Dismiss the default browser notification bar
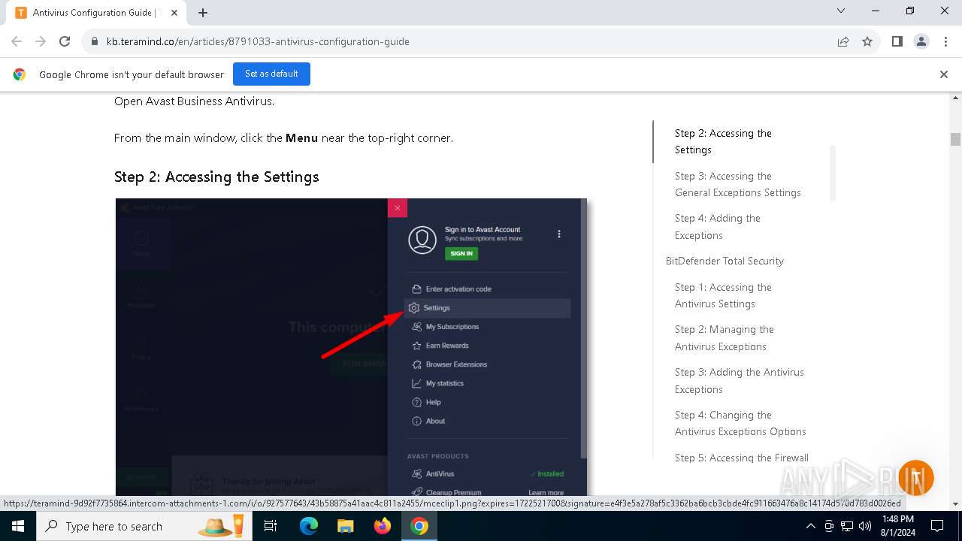Screen dimensions: 962x541 [944, 74]
